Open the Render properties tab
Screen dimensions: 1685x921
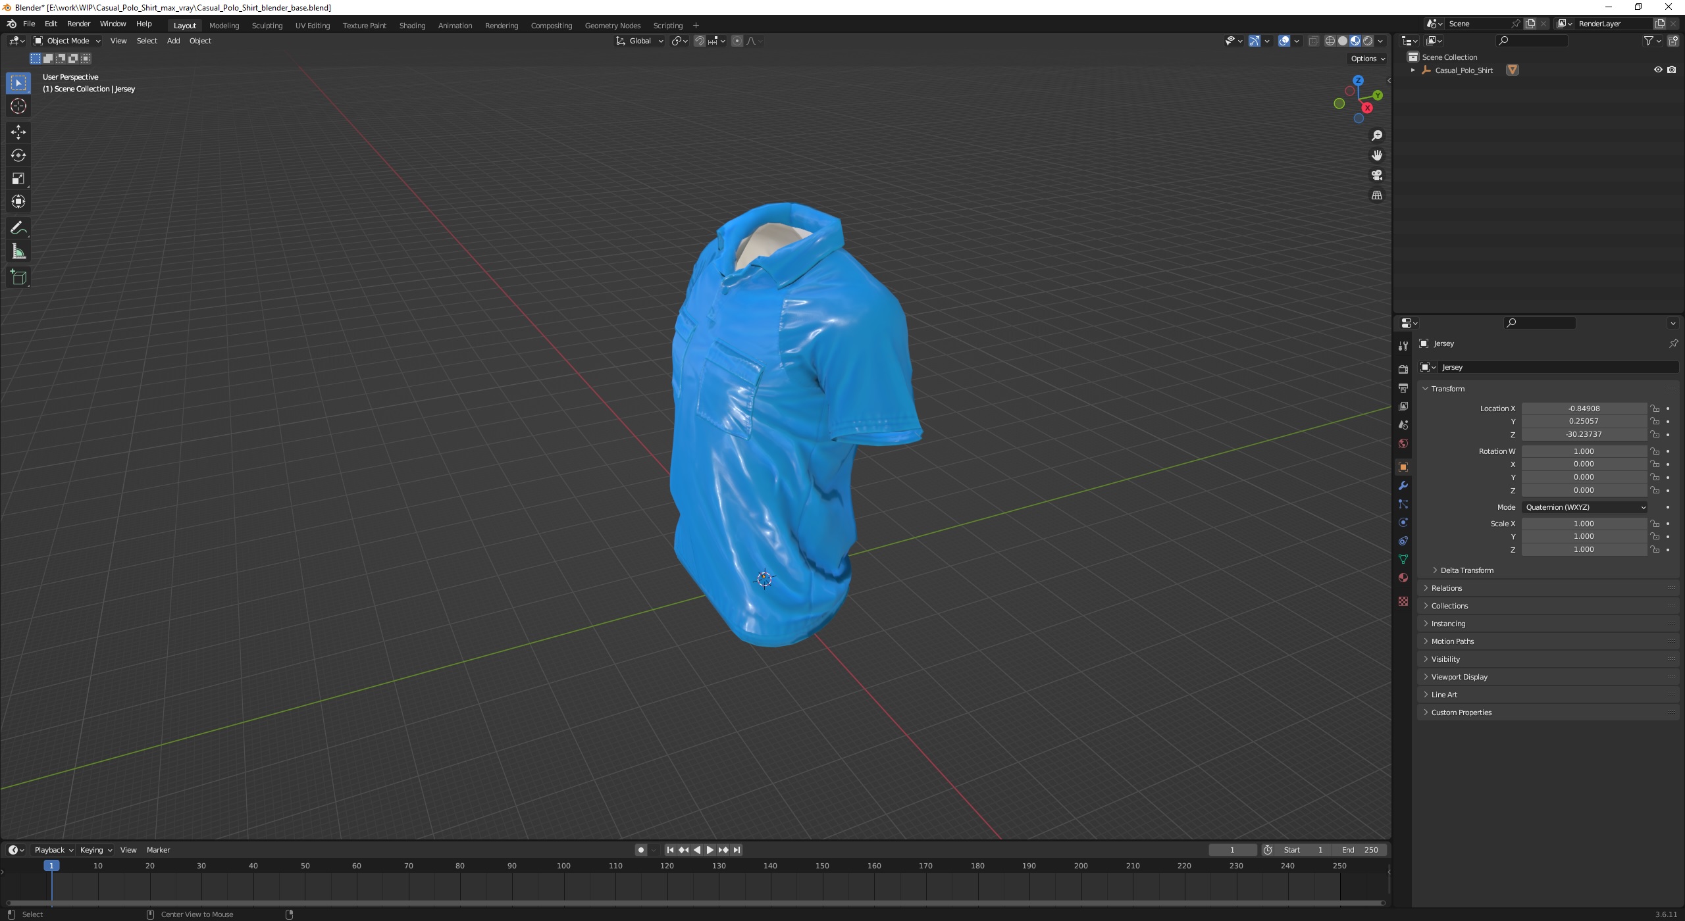point(1403,369)
